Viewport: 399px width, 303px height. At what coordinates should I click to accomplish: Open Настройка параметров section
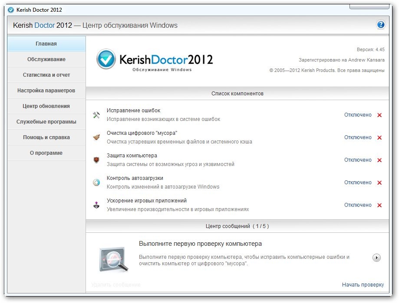click(46, 91)
